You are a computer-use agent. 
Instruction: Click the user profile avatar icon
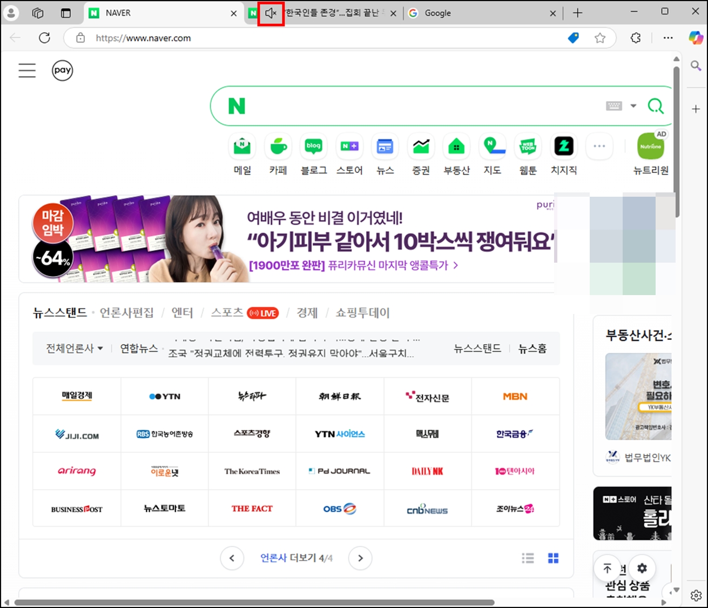(x=11, y=13)
